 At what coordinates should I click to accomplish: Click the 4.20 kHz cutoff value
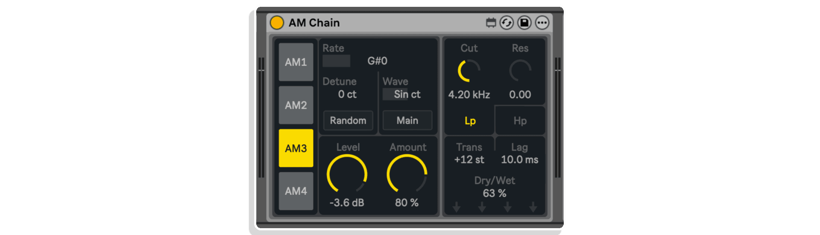coord(469,95)
